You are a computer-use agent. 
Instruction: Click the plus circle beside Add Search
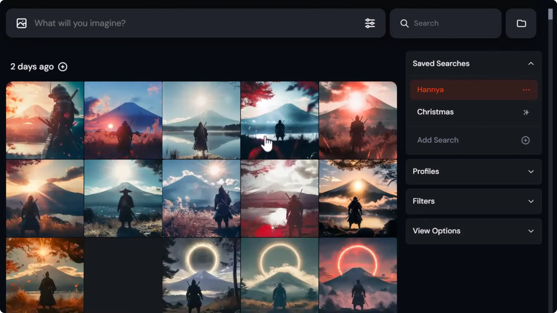526,140
